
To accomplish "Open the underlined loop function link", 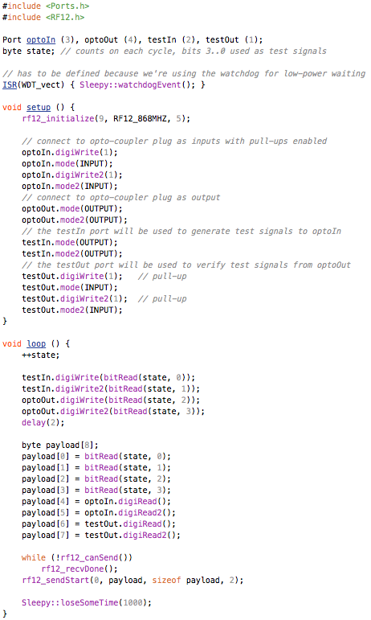I will pos(36,344).
